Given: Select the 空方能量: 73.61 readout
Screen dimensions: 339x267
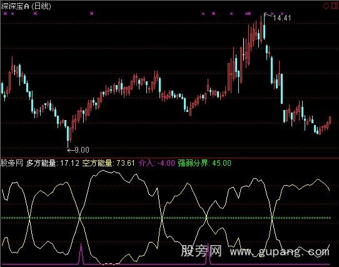Looking at the screenshot, I should pyautogui.click(x=109, y=163).
